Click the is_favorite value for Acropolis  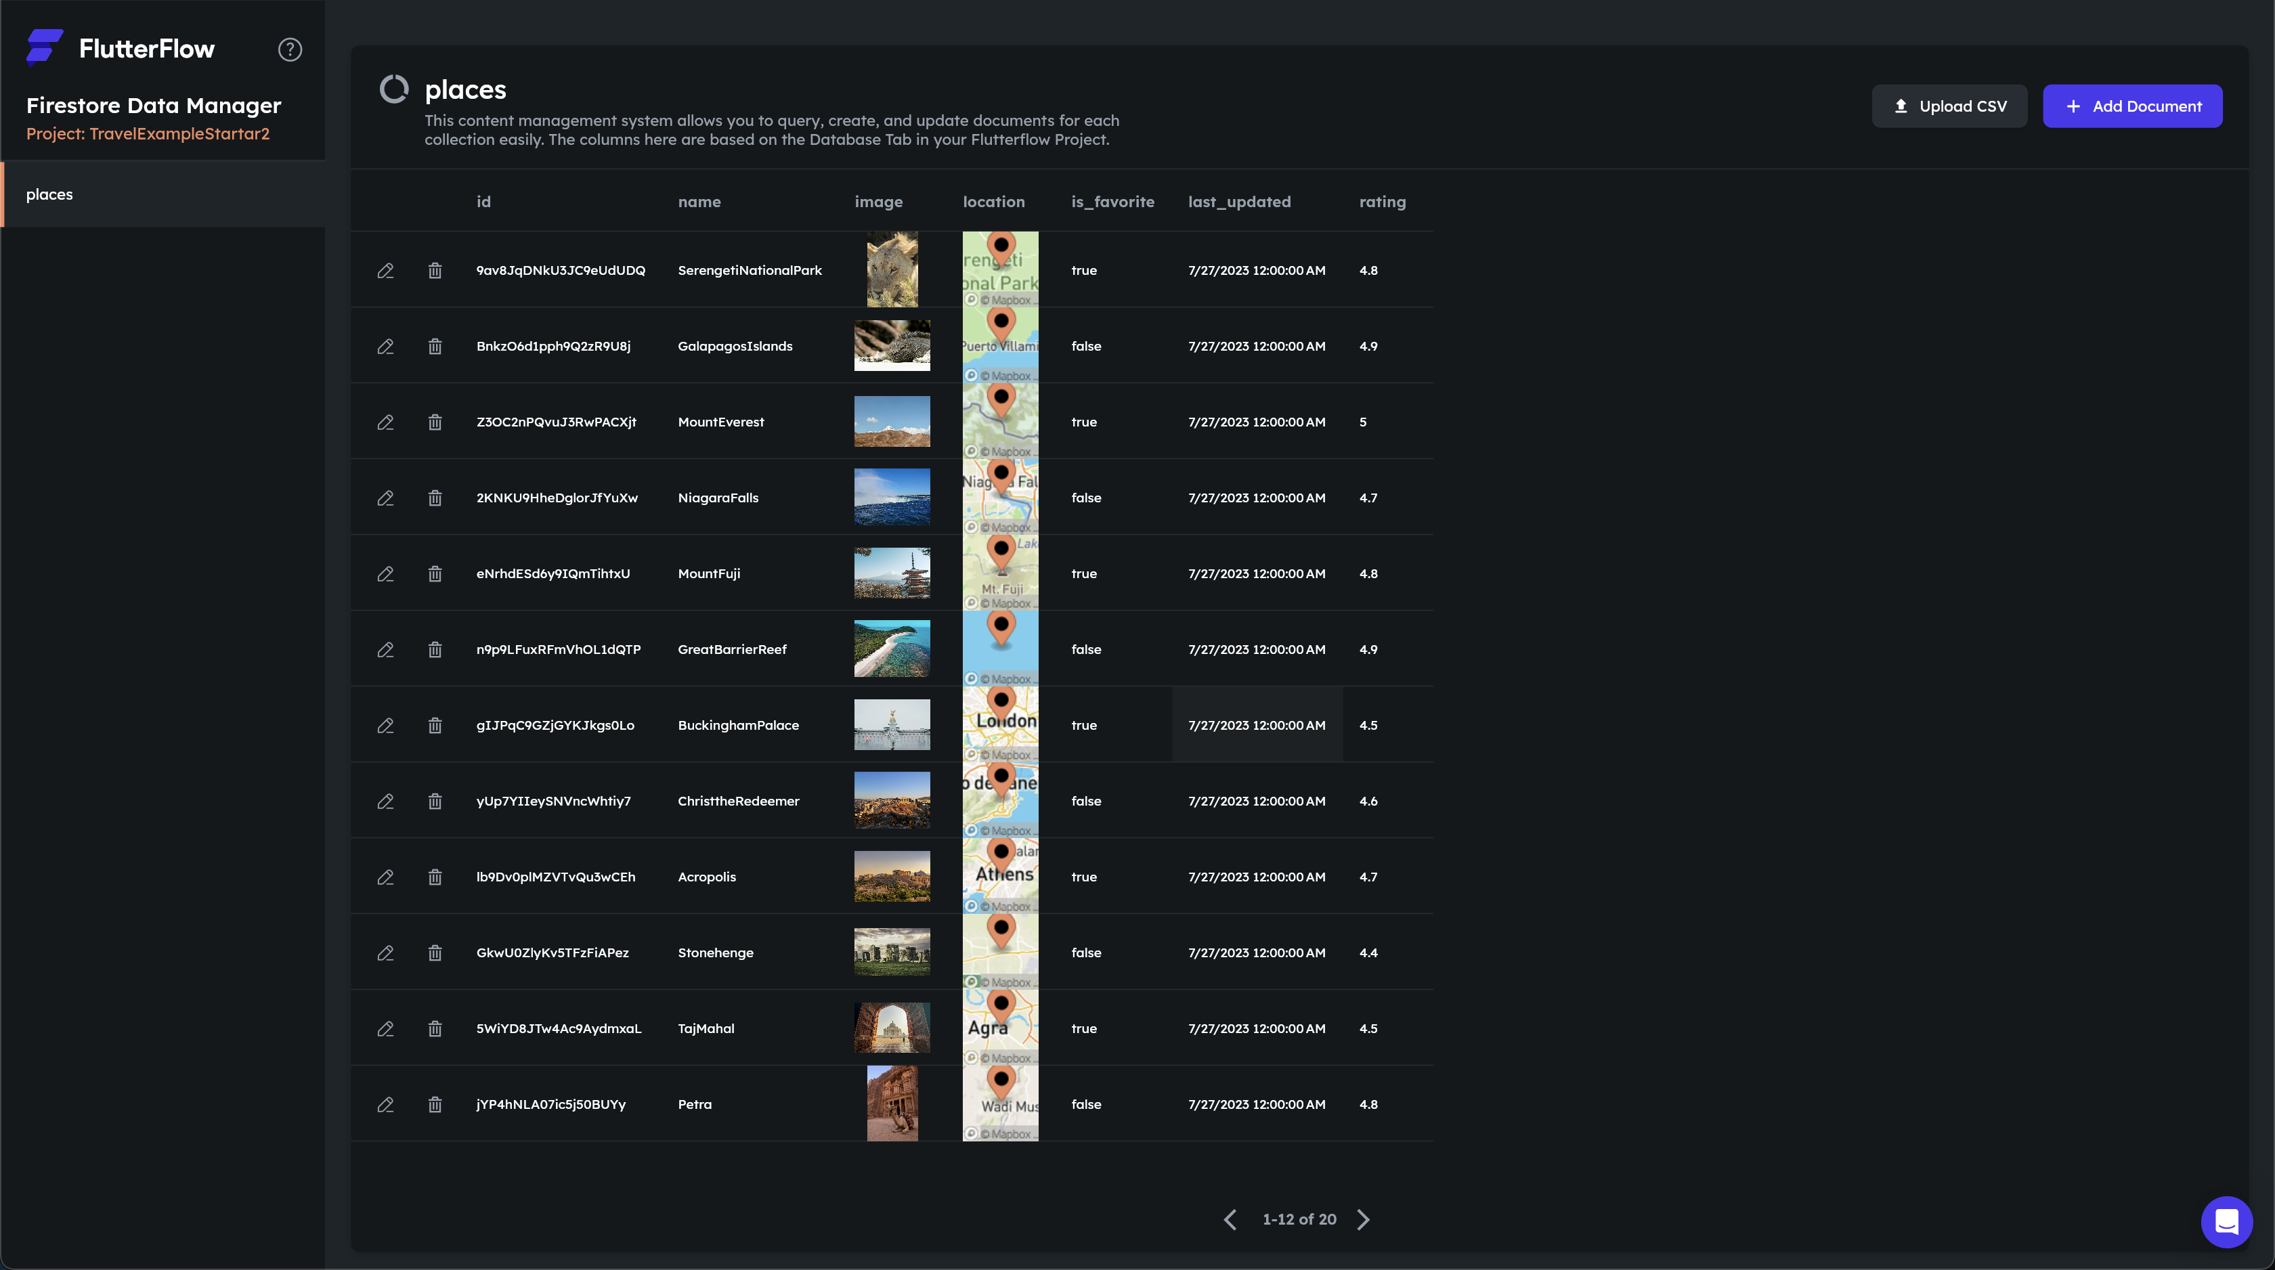[1083, 877]
